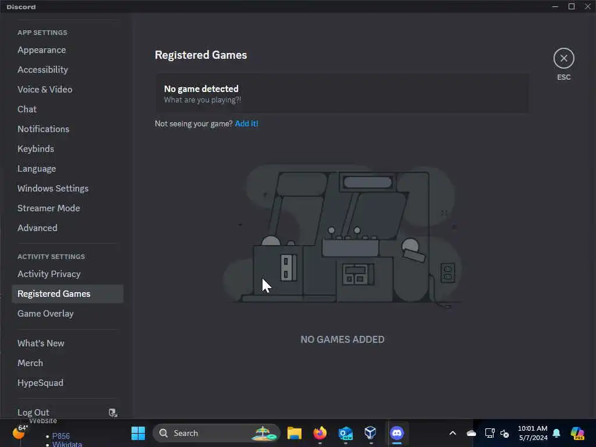This screenshot has width=596, height=447.
Task: Open Streamer Mode settings
Action: click(x=49, y=208)
